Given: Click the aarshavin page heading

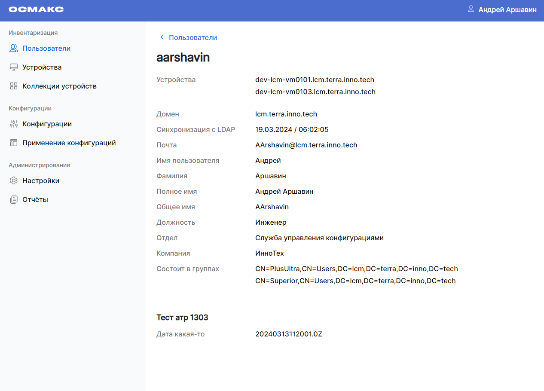Looking at the screenshot, I should pyautogui.click(x=183, y=57).
